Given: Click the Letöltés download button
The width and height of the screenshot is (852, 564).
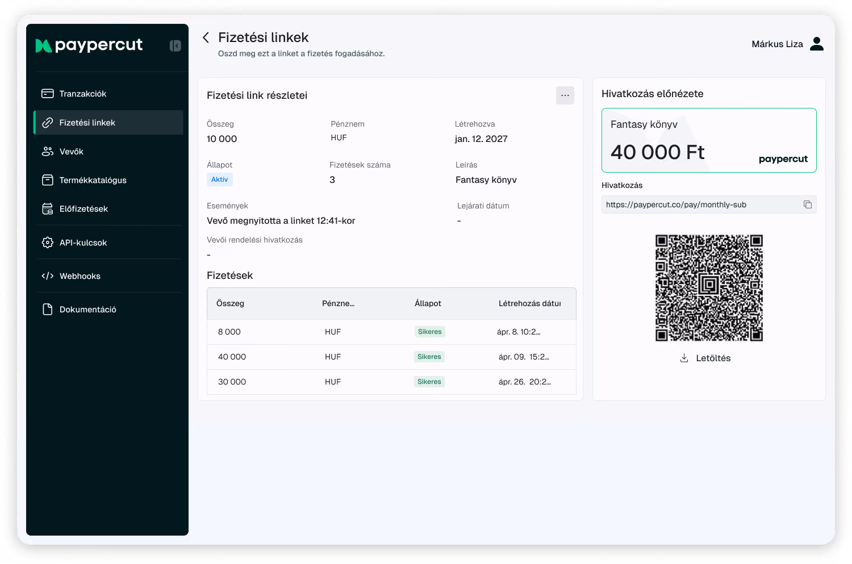Looking at the screenshot, I should (x=705, y=358).
